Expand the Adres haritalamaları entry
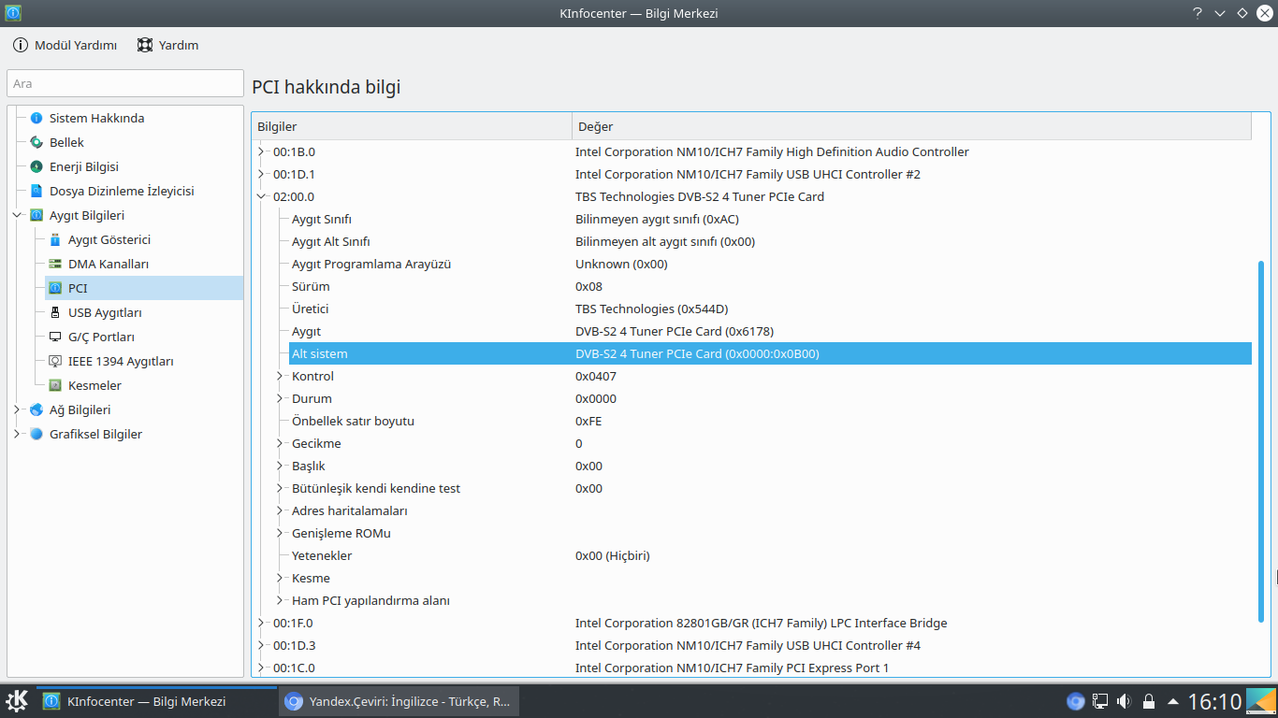This screenshot has width=1278, height=718. click(280, 510)
